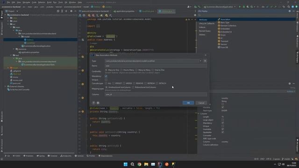
Task: Open the Help menu
Action: click(80, 2)
